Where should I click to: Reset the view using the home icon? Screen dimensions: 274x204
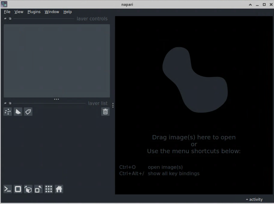tap(59, 189)
